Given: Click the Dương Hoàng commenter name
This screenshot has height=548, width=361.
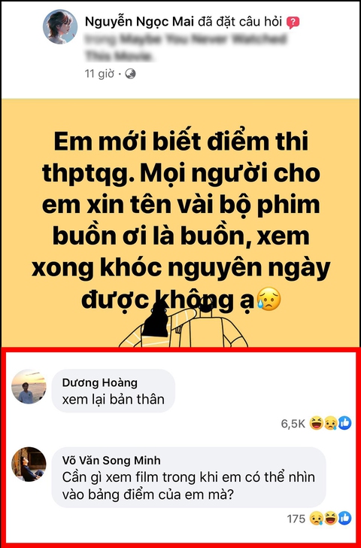Looking at the screenshot, I should (99, 382).
